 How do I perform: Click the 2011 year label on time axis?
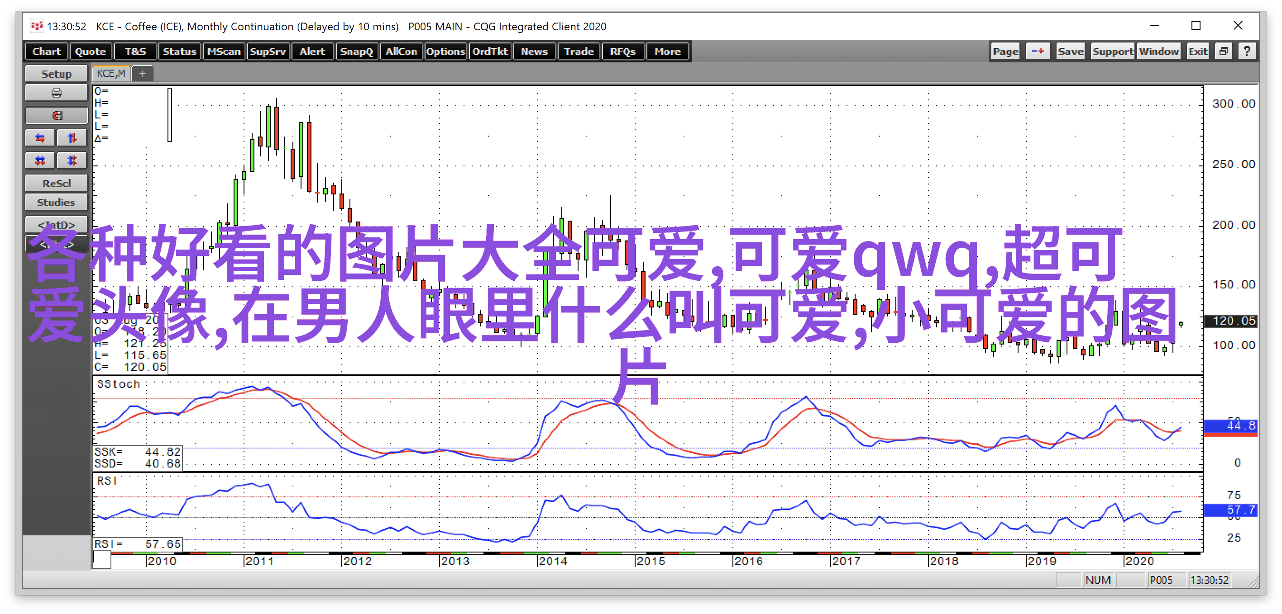coord(260,561)
